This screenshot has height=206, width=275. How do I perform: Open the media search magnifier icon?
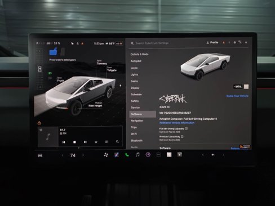click(117, 142)
